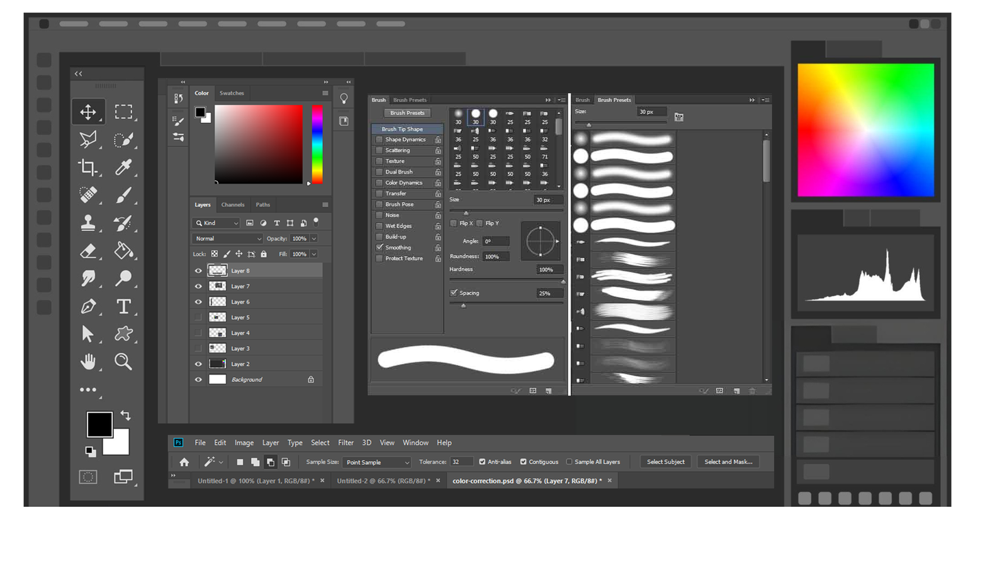
Task: Select the Zoom magnifier tool
Action: click(123, 361)
